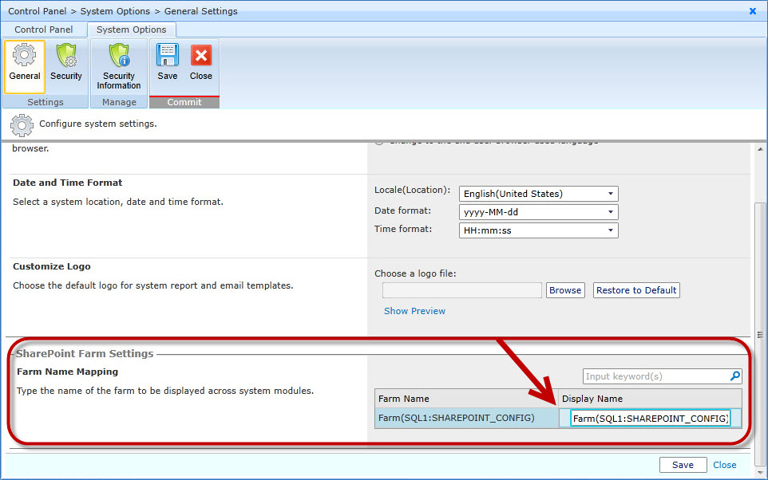Image resolution: width=768 pixels, height=480 pixels.
Task: Open Security settings in the ribbon
Action: (66, 62)
